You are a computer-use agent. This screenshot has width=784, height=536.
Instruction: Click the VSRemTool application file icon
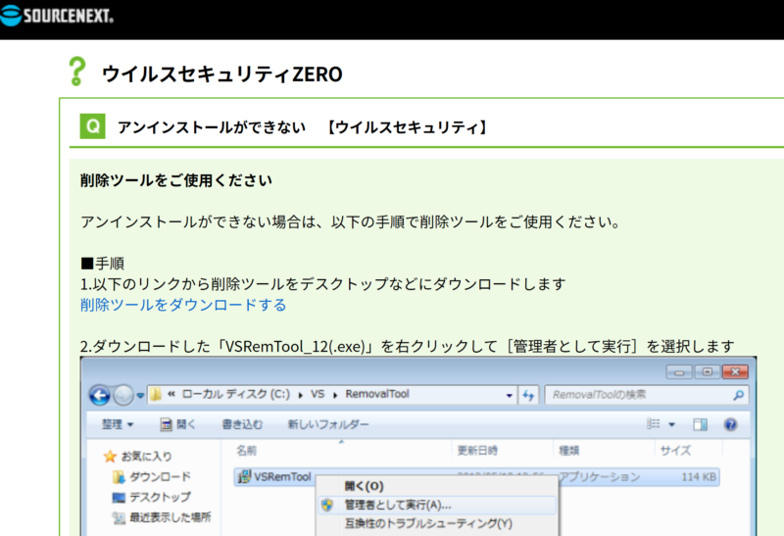click(x=244, y=477)
